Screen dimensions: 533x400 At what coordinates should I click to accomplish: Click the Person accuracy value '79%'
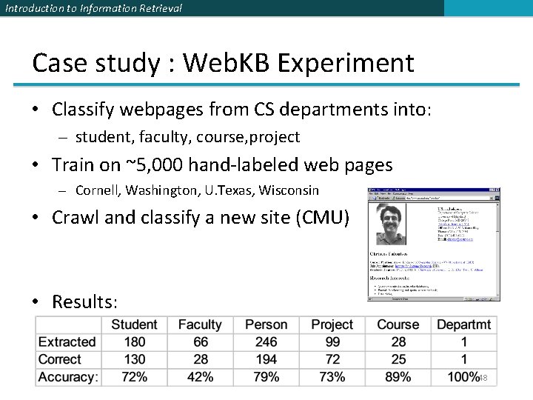tap(266, 377)
